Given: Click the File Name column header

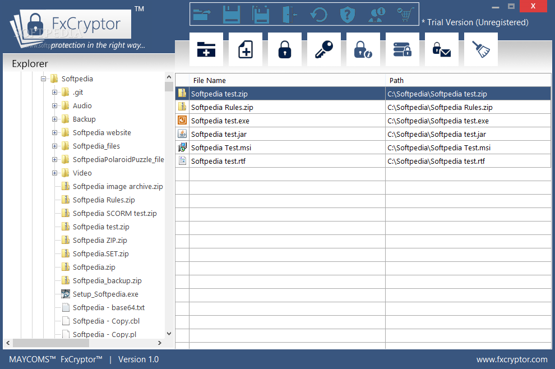Looking at the screenshot, I should 287,80.
